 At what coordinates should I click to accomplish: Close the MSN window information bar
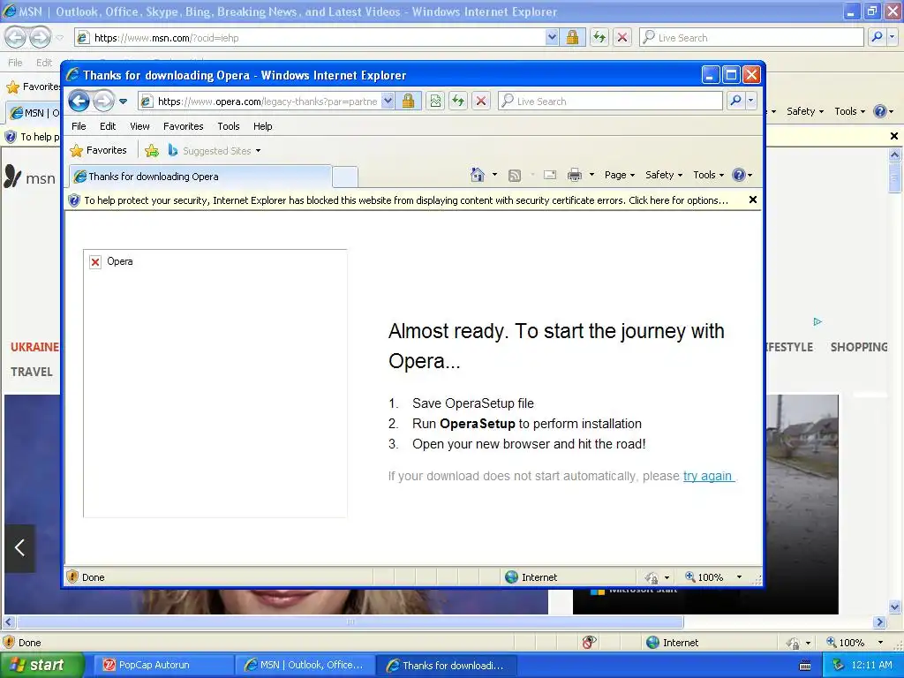pyautogui.click(x=893, y=136)
